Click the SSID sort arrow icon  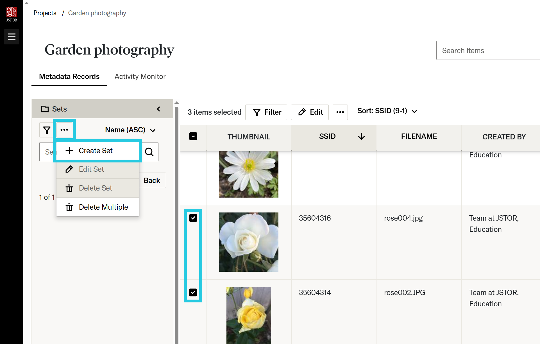362,137
